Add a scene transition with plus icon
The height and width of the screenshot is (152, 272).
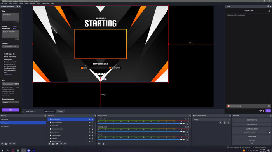tap(220, 123)
